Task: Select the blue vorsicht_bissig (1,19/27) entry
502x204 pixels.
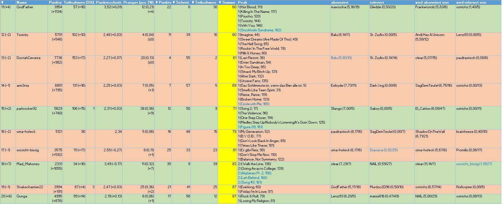Action: click(474, 164)
